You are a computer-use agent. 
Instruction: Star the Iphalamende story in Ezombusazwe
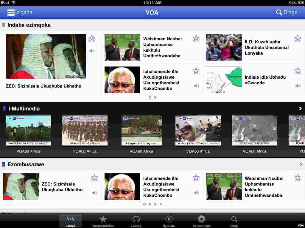click(196, 178)
